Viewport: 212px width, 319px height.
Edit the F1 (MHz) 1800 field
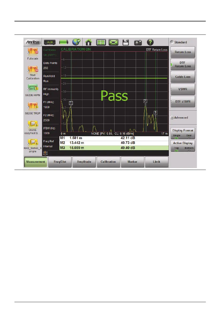[x=51, y=105]
